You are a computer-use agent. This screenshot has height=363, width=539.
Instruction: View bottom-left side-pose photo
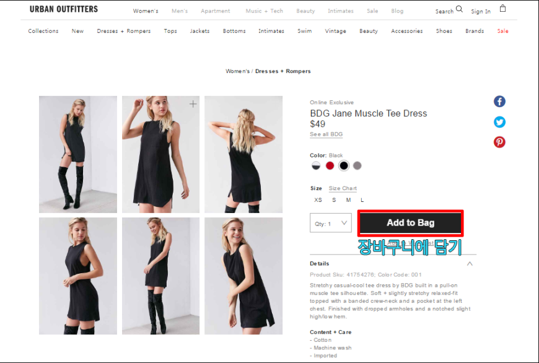(x=78, y=276)
